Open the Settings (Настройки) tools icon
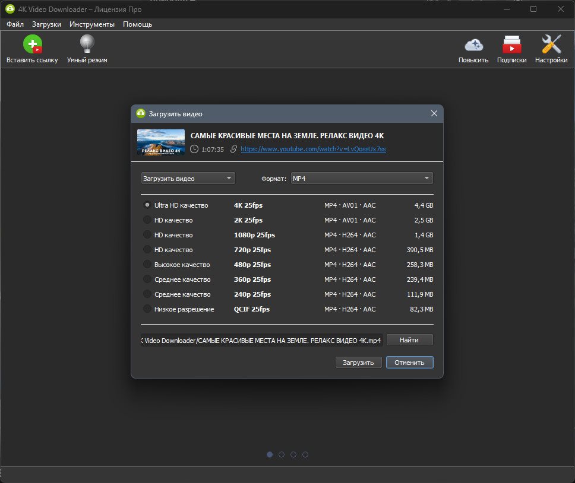This screenshot has height=483, width=575. click(551, 44)
